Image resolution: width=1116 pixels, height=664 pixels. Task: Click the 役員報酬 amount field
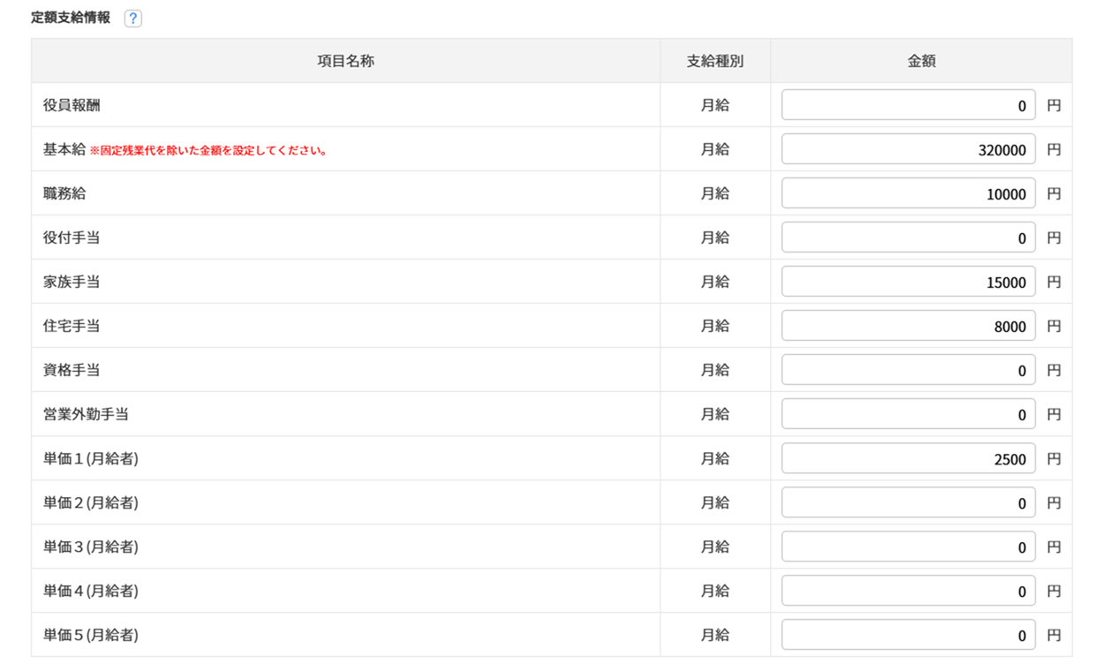tap(908, 105)
